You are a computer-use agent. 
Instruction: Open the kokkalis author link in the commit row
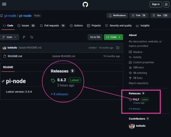pos(12,48)
